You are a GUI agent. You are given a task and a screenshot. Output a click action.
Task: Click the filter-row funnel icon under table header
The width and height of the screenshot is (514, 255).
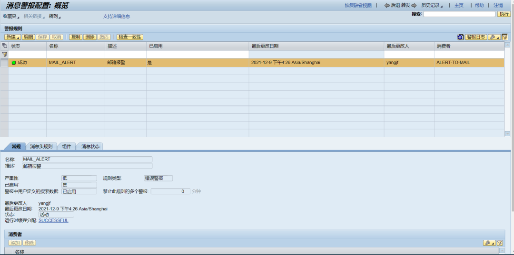point(5,54)
